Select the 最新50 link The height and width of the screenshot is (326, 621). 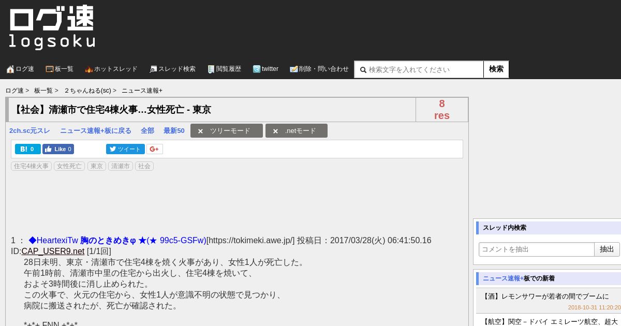tap(174, 131)
